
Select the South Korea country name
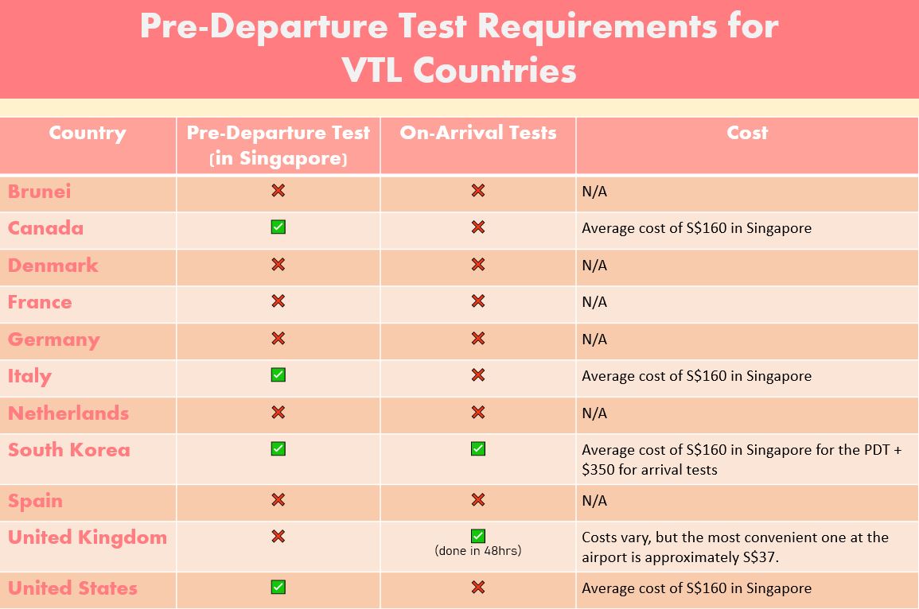click(x=68, y=450)
